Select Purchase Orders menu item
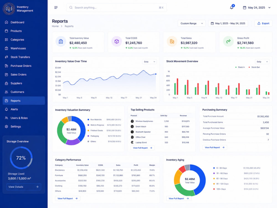The height and width of the screenshot is (208, 277). pyautogui.click(x=24, y=66)
